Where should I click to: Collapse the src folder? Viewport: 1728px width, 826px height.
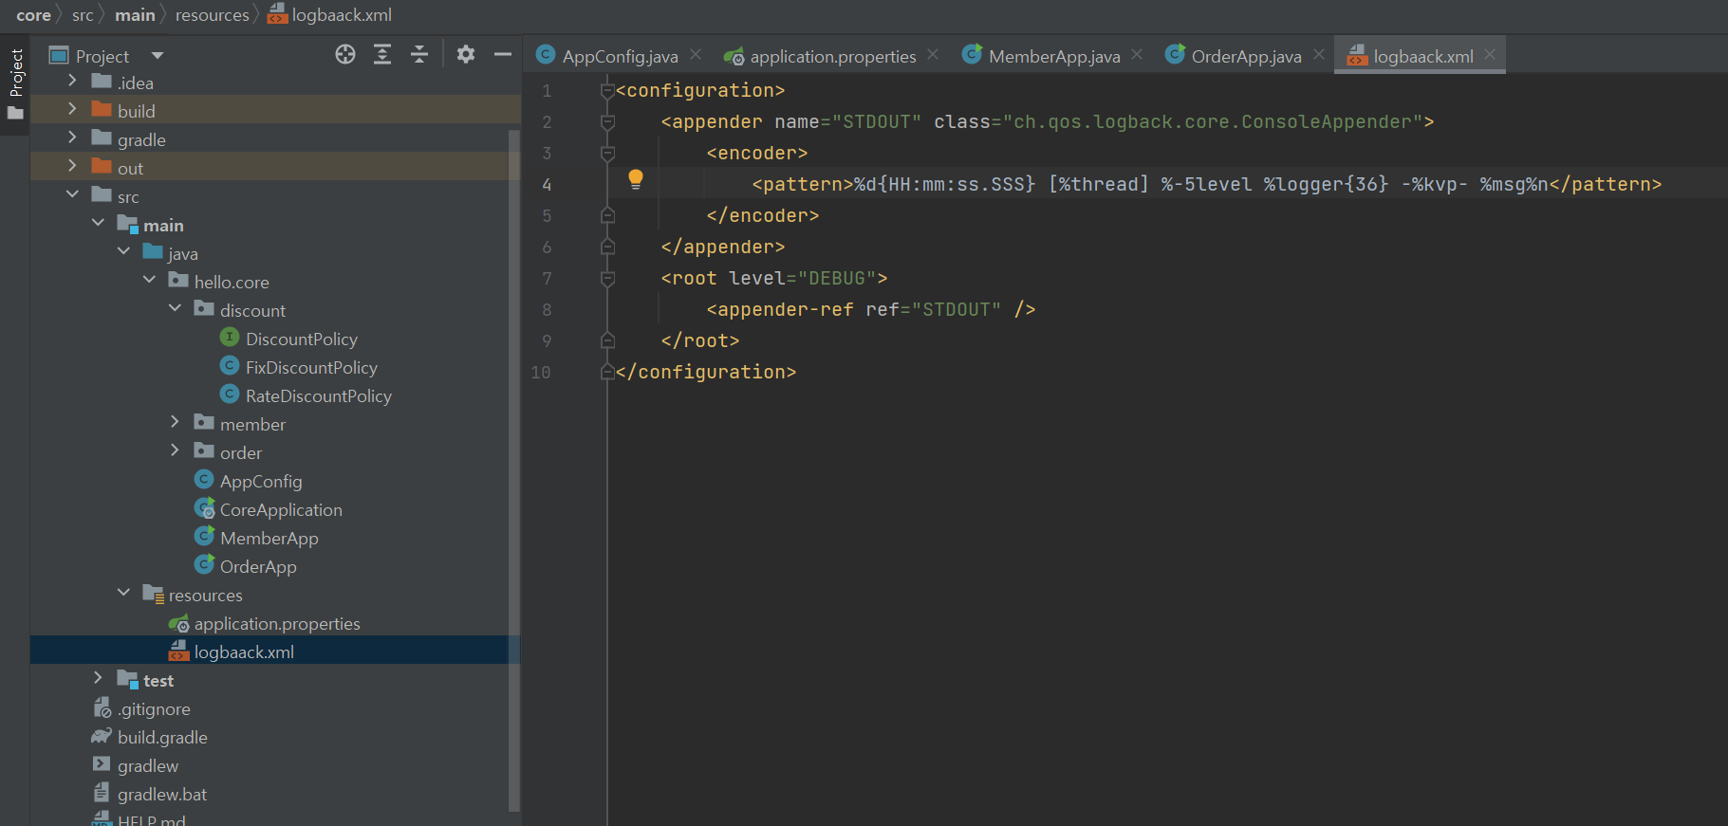[72, 194]
